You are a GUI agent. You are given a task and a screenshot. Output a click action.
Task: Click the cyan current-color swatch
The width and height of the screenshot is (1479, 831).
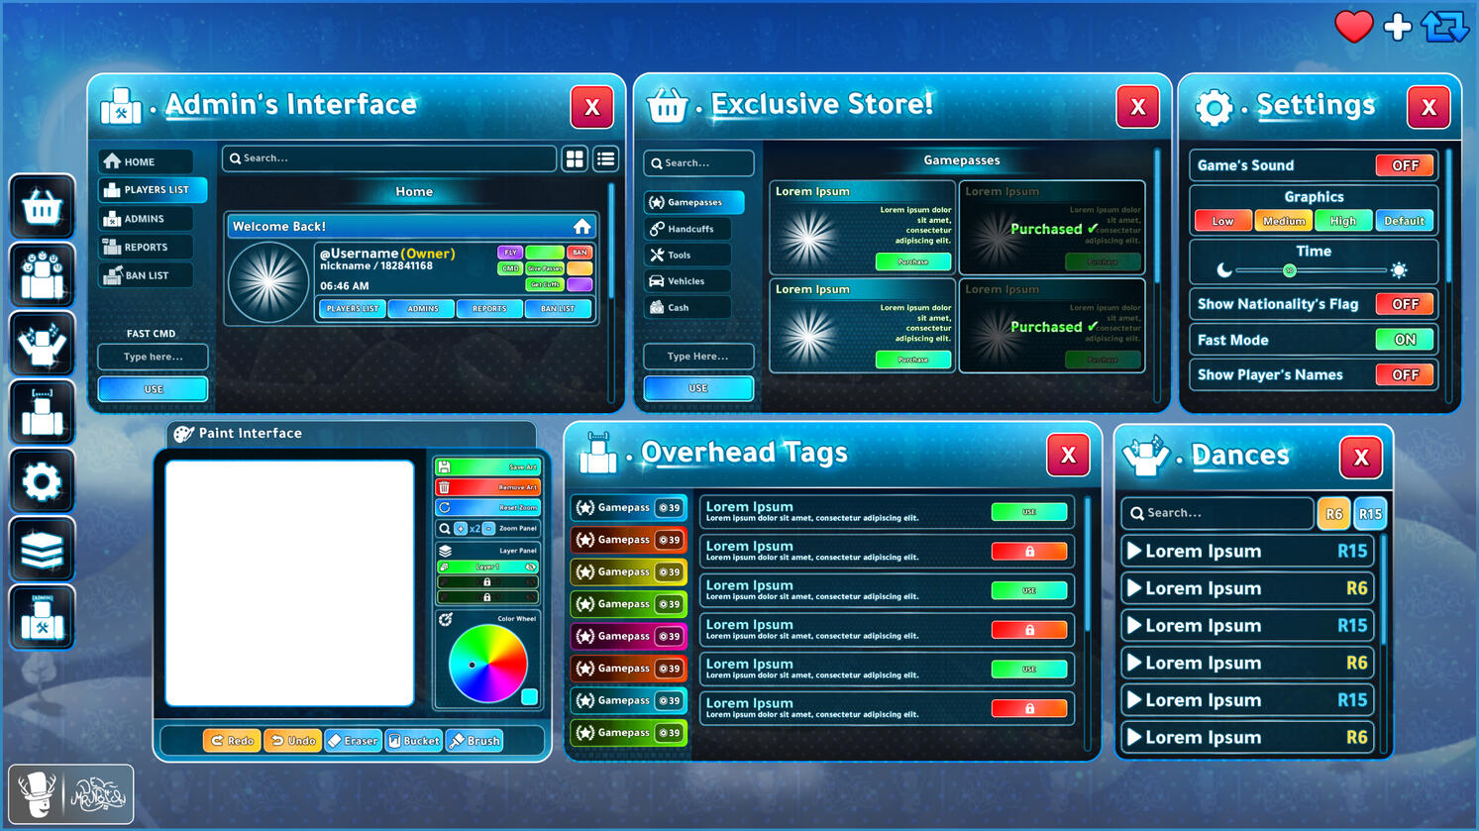[x=530, y=697]
